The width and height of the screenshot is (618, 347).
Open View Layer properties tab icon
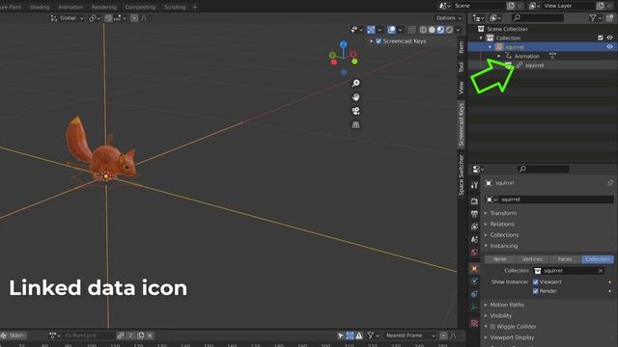tap(474, 227)
